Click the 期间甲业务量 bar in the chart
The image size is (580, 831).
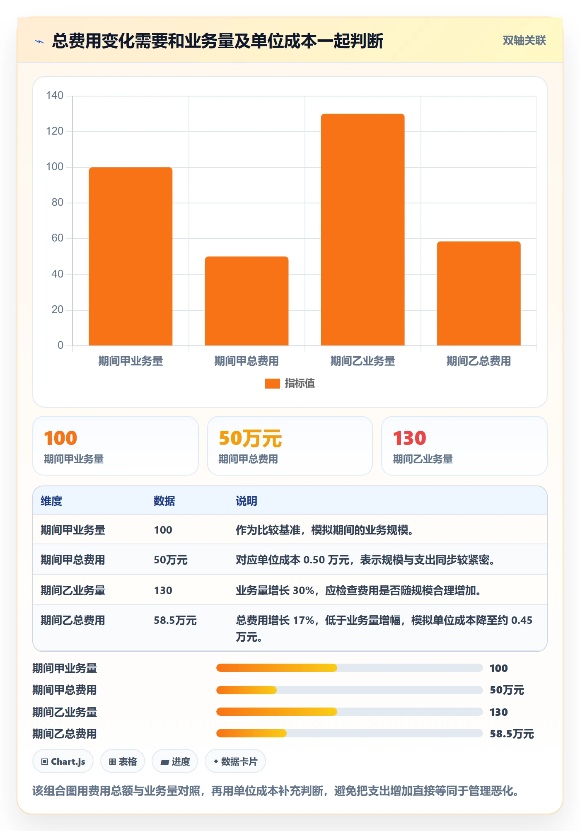pyautogui.click(x=130, y=256)
